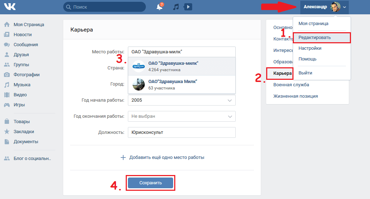The height and width of the screenshot is (199, 370).
Task: Click the people icon beside Группы
Action: [7, 65]
